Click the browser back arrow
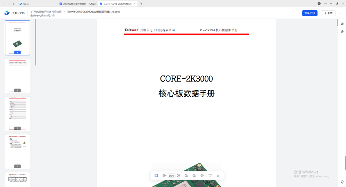 coord(4,4)
